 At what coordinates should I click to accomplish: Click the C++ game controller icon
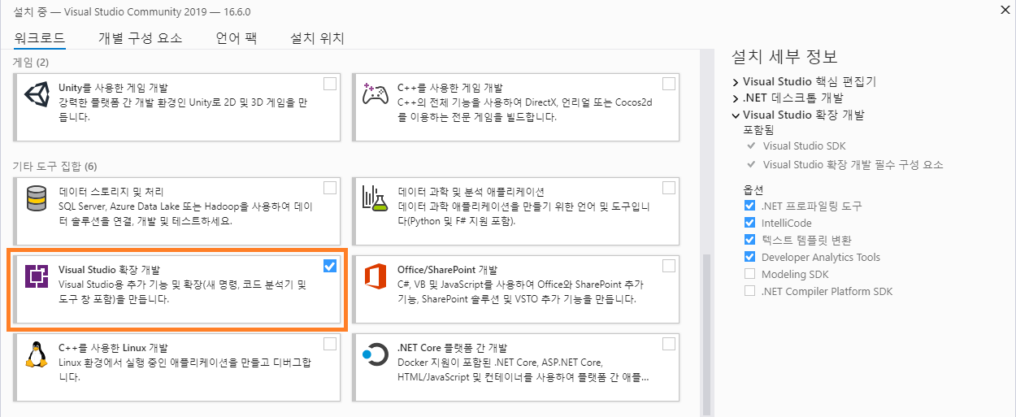[x=375, y=93]
